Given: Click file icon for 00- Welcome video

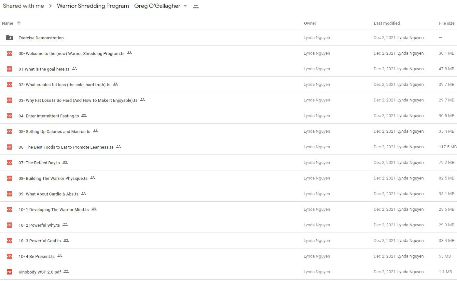Looking at the screenshot, I should tap(9, 53).
